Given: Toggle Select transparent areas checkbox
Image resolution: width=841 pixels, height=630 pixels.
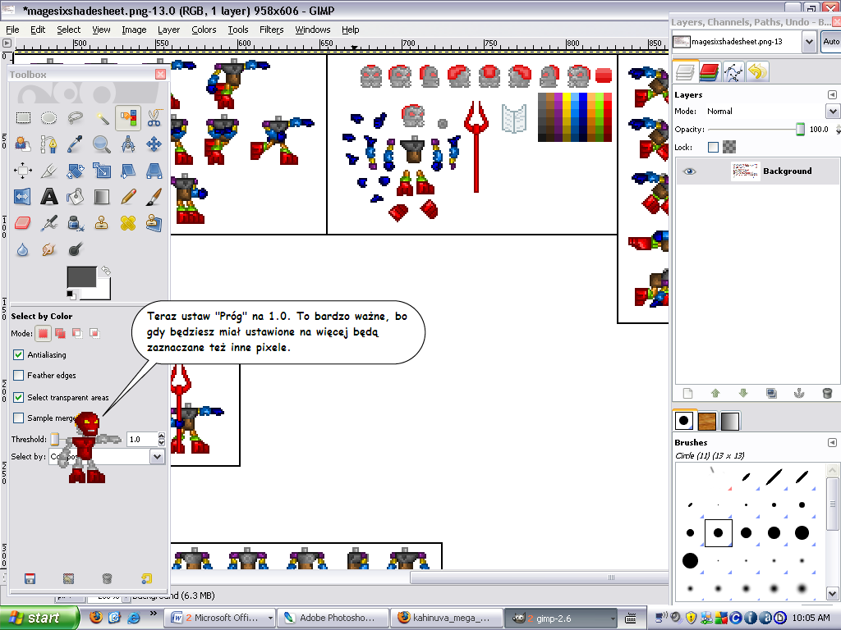Looking at the screenshot, I should [18, 397].
